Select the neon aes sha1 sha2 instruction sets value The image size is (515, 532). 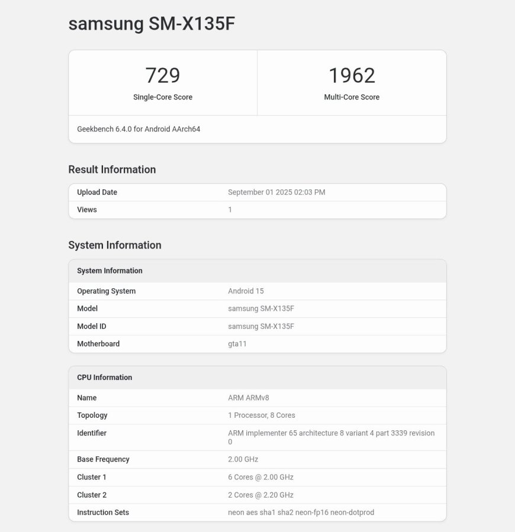pos(301,512)
